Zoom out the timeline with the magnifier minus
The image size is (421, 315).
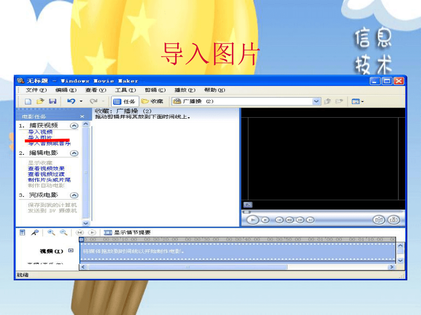click(63, 232)
